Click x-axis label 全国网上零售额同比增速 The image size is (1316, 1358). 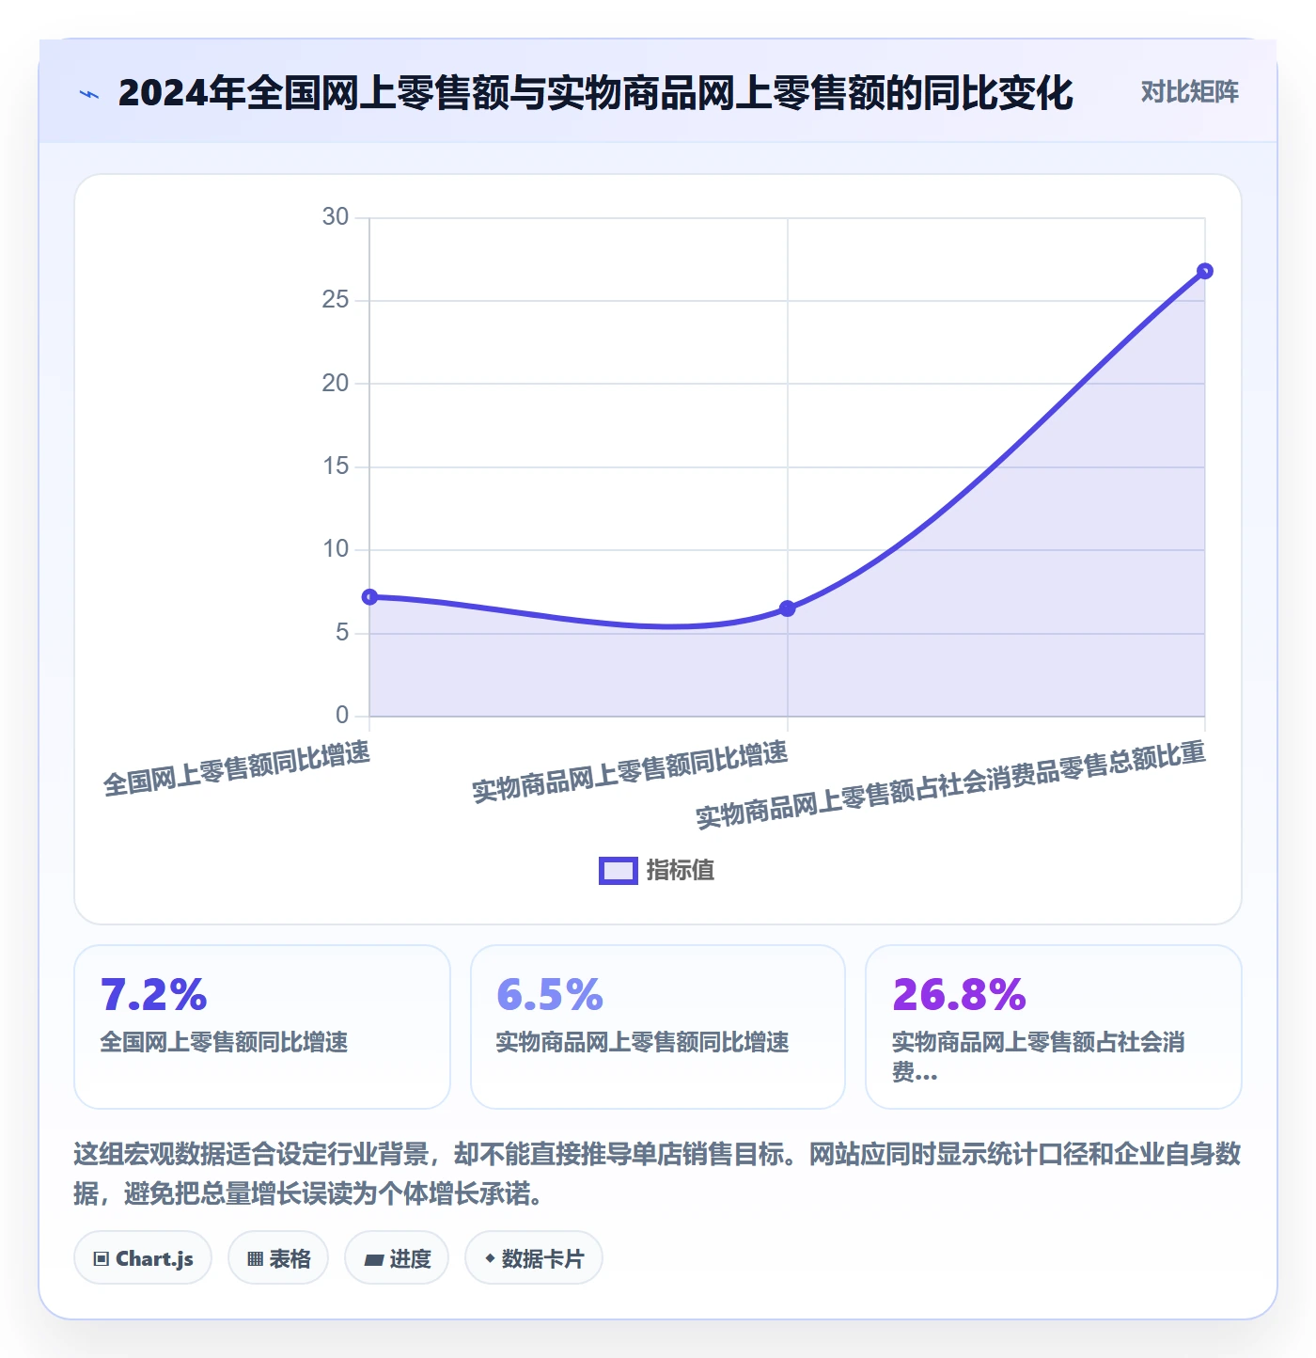(x=237, y=768)
